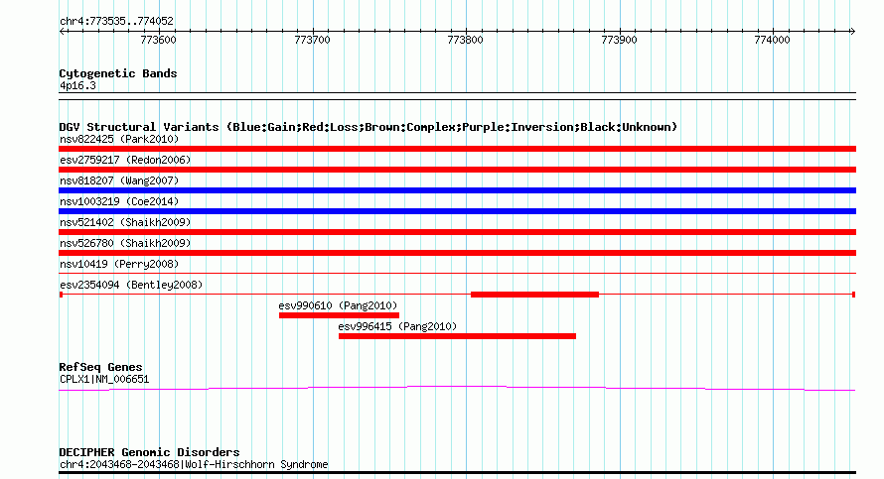Click the nsv818207 (Wang2007) blue gain bar
This screenshot has height=479, width=884.
457,190
